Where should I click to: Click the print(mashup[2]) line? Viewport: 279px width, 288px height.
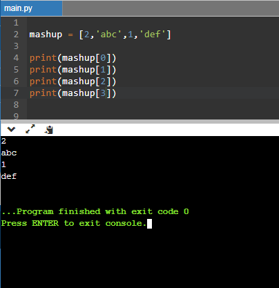pyautogui.click(x=73, y=81)
